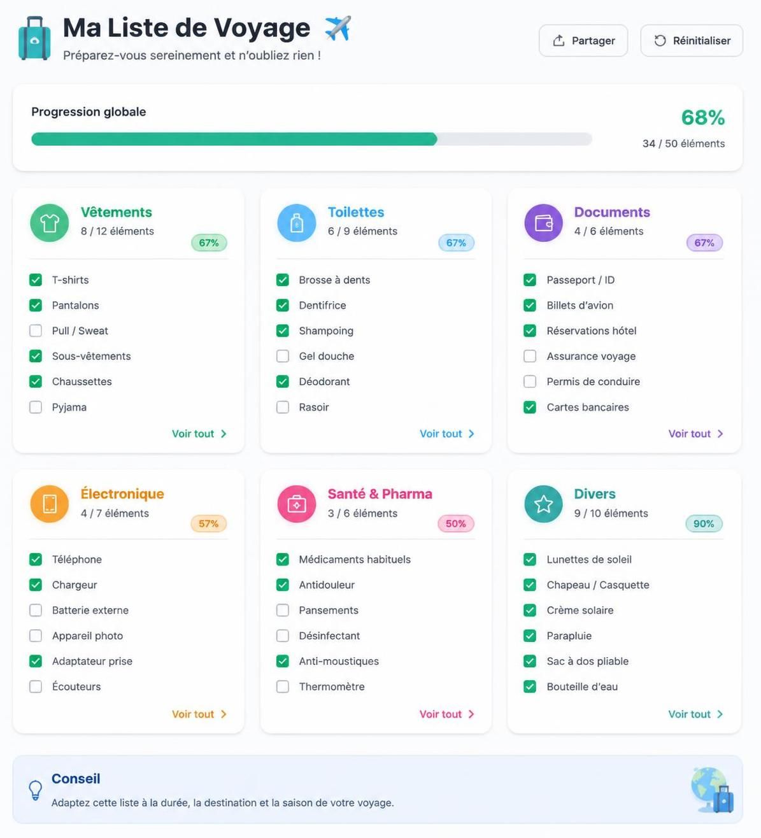The height and width of the screenshot is (838, 761).
Task: Click the 34 / 50 éléments counter
Action: click(x=683, y=144)
